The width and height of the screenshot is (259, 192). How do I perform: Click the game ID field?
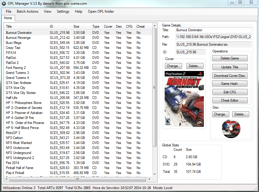[x=191, y=52]
